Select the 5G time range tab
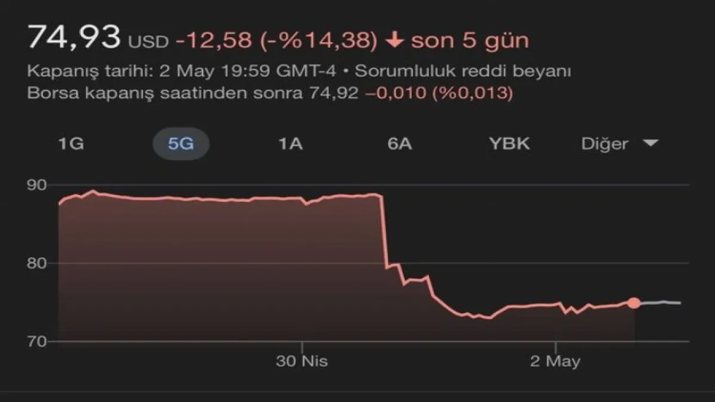 pos(181,144)
